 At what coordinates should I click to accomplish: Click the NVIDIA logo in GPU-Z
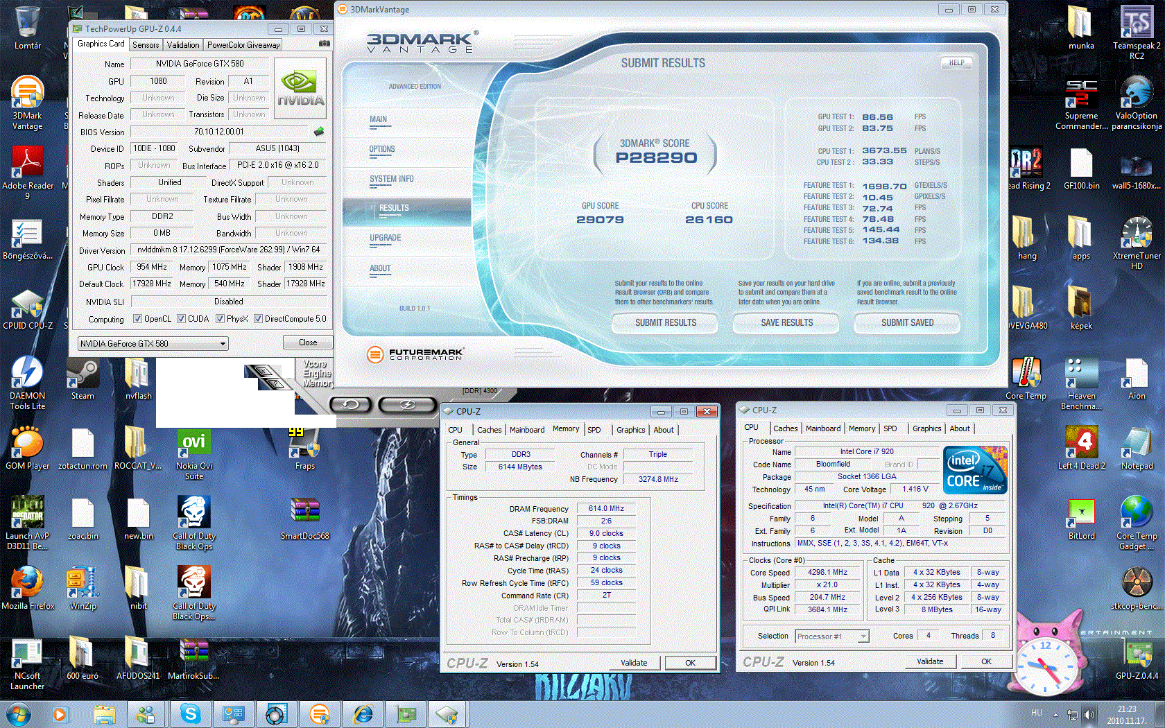tap(300, 89)
